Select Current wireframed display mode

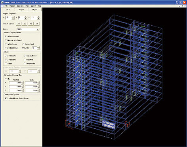coord(6,40)
